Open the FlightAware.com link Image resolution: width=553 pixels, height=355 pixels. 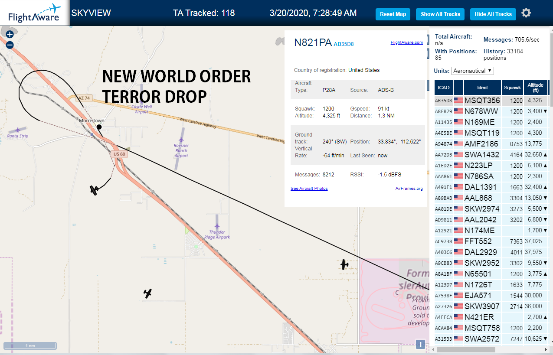point(406,42)
